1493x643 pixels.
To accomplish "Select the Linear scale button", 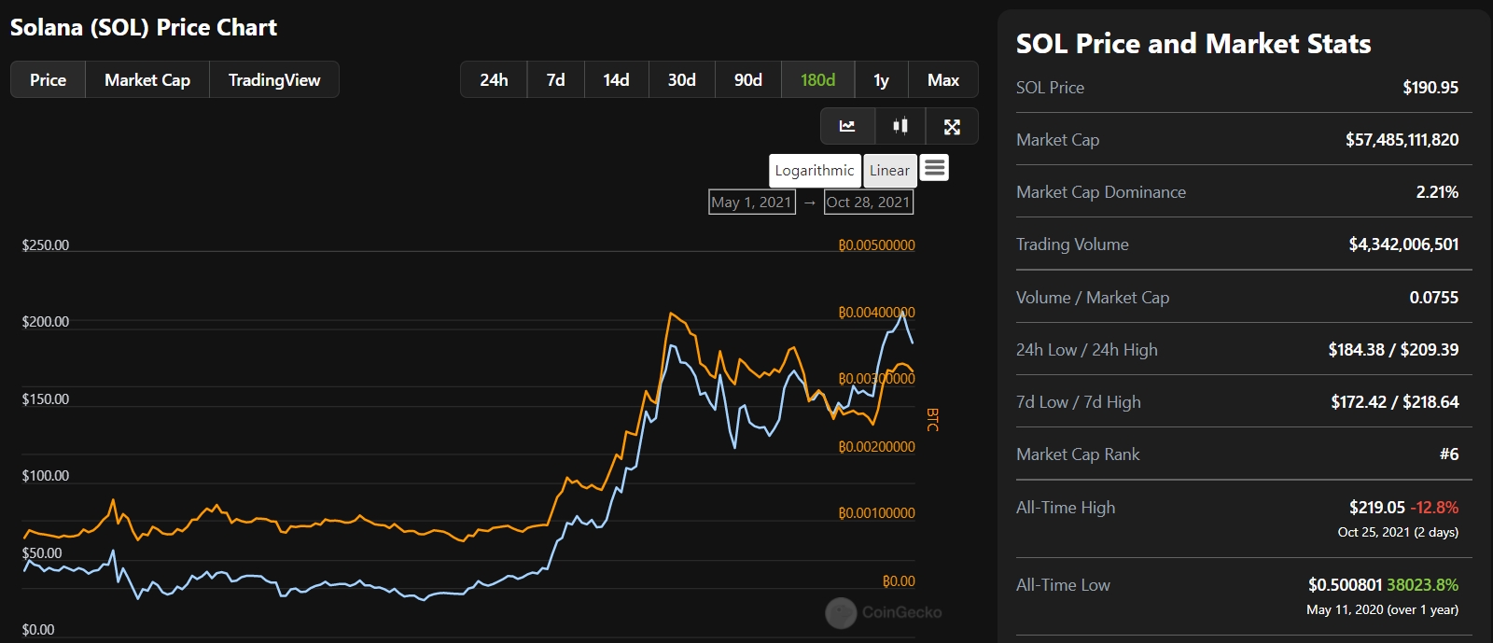I will (x=889, y=171).
